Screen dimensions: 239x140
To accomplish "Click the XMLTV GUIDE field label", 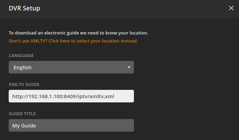I will point(24,84).
